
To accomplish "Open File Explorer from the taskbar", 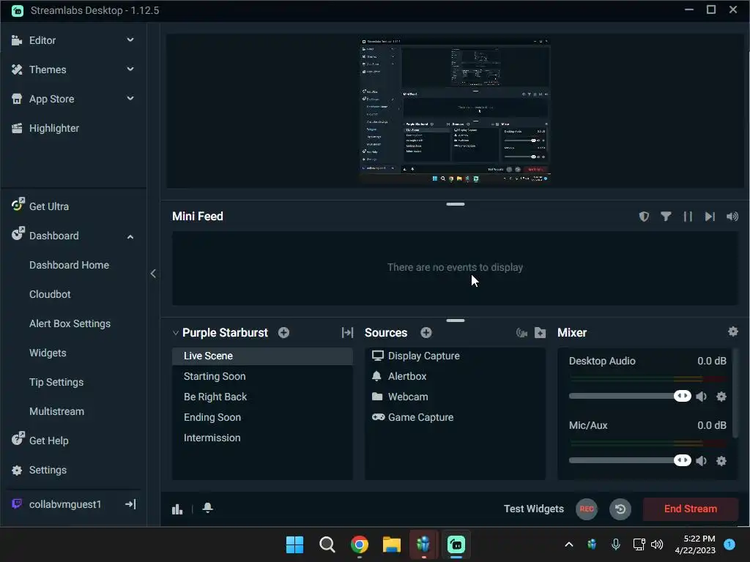I will click(x=391, y=544).
